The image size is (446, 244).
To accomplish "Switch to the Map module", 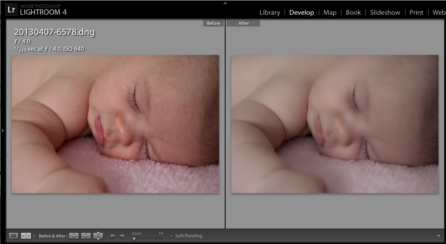I will point(330,12).
